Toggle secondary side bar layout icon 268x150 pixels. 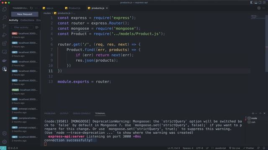click(260, 2)
